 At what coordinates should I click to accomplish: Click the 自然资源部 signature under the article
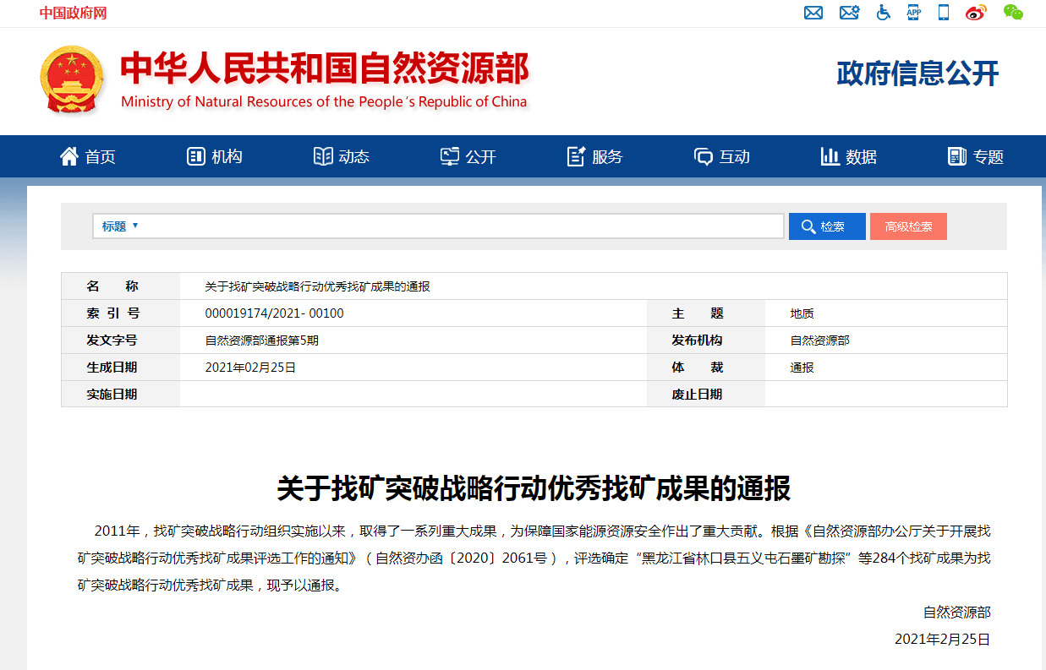(956, 613)
